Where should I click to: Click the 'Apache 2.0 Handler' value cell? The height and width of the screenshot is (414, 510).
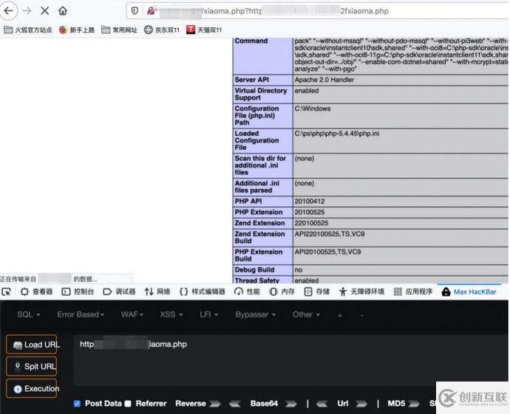coord(401,80)
